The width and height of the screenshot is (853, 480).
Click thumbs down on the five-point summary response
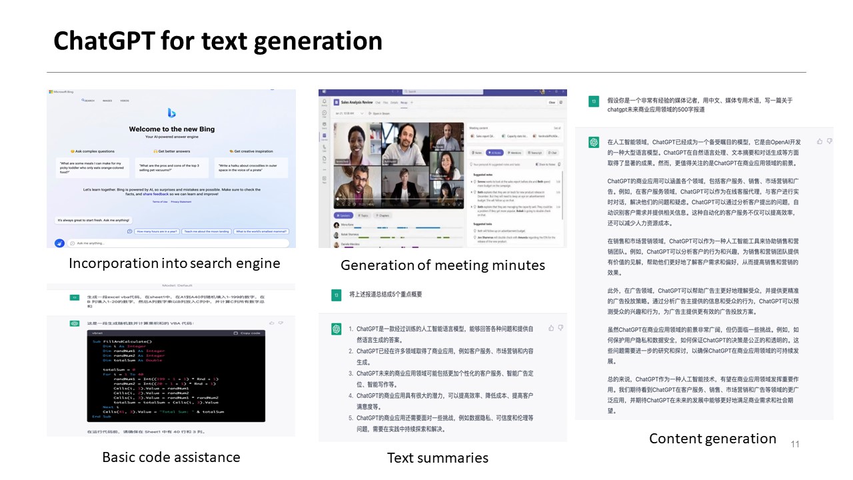pyautogui.click(x=560, y=328)
